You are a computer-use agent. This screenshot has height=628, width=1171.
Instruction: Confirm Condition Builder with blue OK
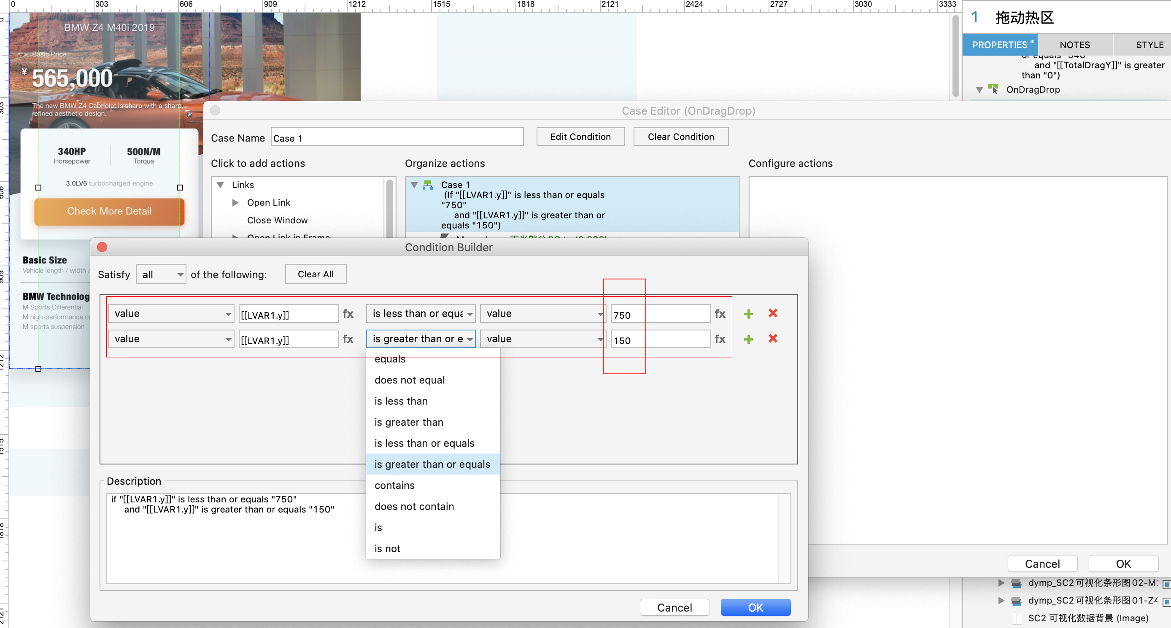pos(755,608)
